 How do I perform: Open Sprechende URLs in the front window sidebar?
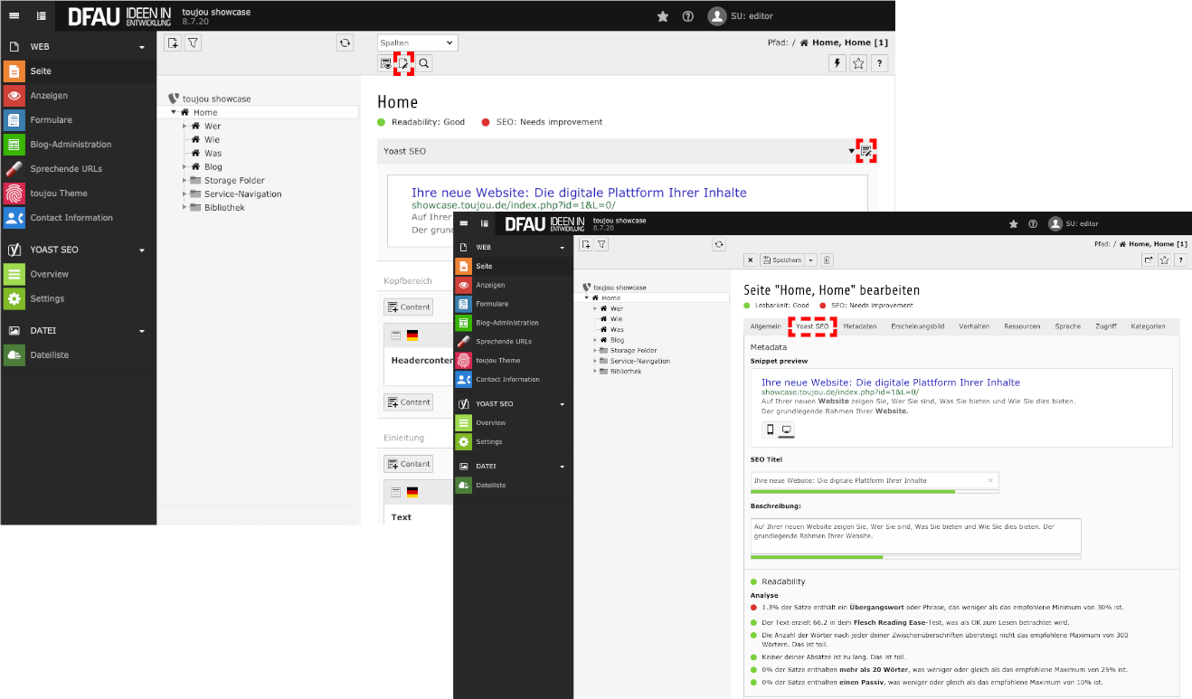pos(514,342)
